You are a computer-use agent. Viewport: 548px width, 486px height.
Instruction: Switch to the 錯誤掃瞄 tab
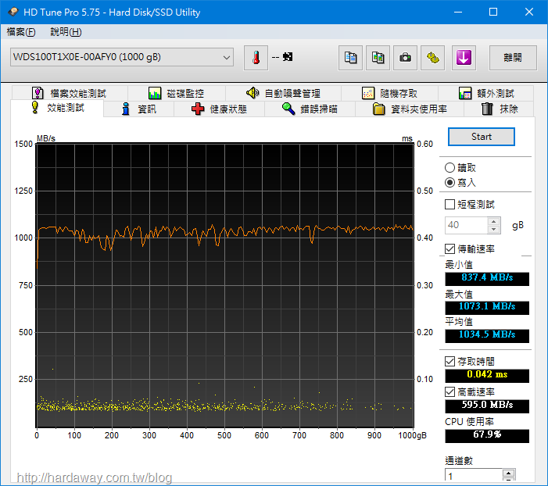click(310, 109)
